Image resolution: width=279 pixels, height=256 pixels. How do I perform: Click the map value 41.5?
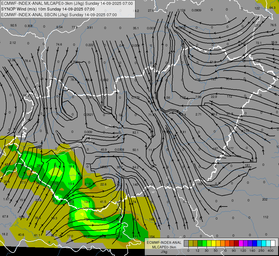tap(103, 202)
